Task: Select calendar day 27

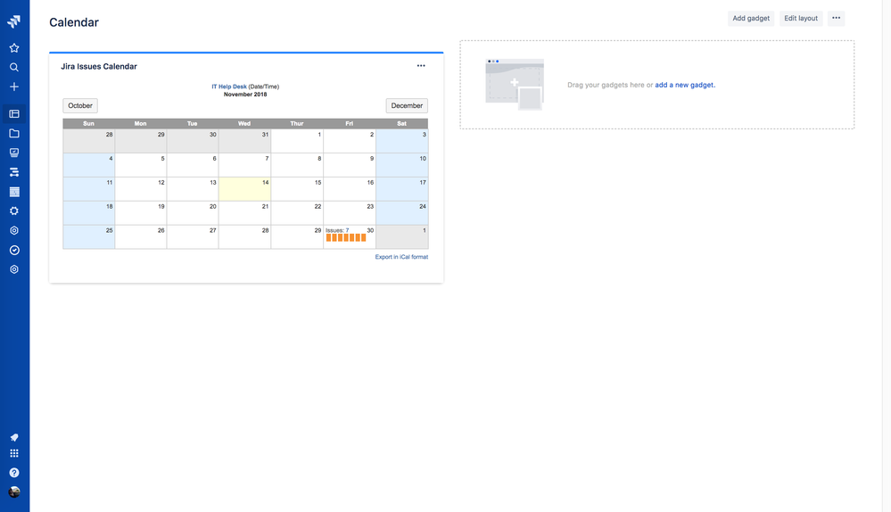Action: 193,237
